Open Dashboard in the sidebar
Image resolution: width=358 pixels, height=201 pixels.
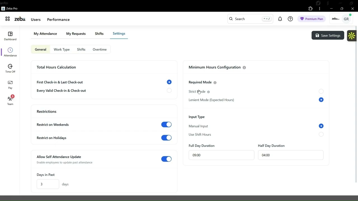click(10, 36)
